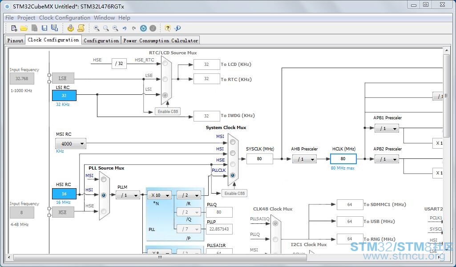The height and width of the screenshot is (267, 456).
Task: Click the blue info About icon
Action: pos(178,28)
